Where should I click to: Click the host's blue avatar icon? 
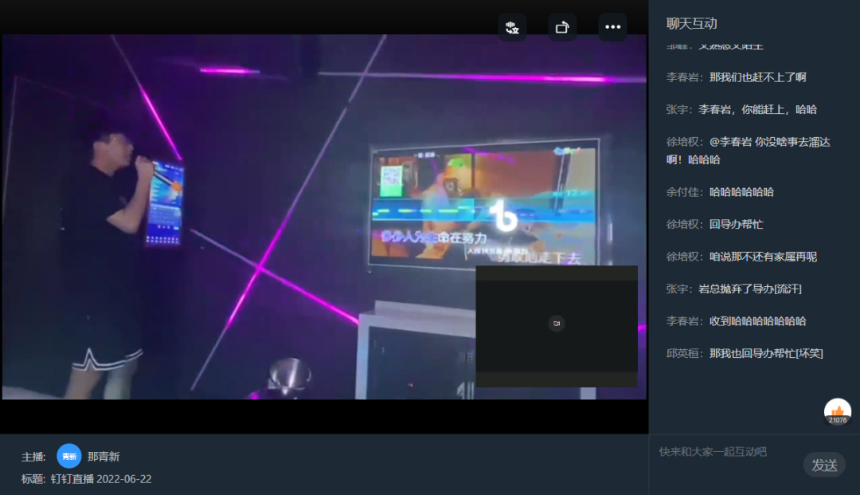[69, 456]
